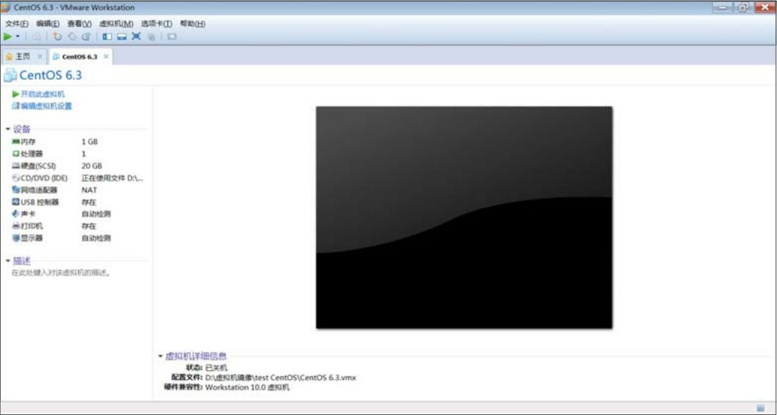Click the Workstation 10.0 虚拟机 compatibility text
The width and height of the screenshot is (777, 415).
pos(248,387)
